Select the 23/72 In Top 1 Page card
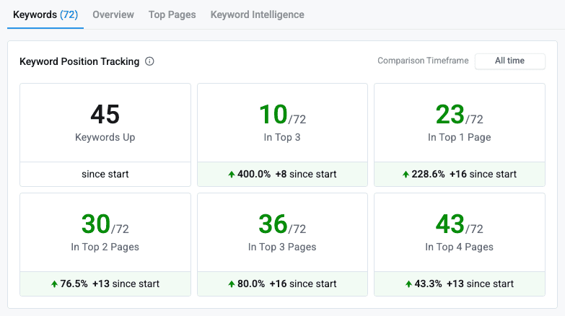Image resolution: width=565 pixels, height=316 pixels. (x=460, y=135)
